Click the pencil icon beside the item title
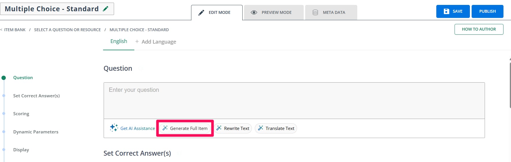Screen dimensions: 511x162 click(106, 9)
